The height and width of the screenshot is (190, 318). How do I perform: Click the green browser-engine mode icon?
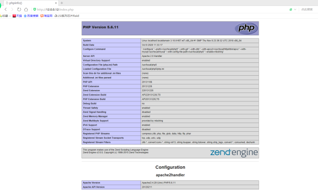pyautogui.click(x=291, y=10)
